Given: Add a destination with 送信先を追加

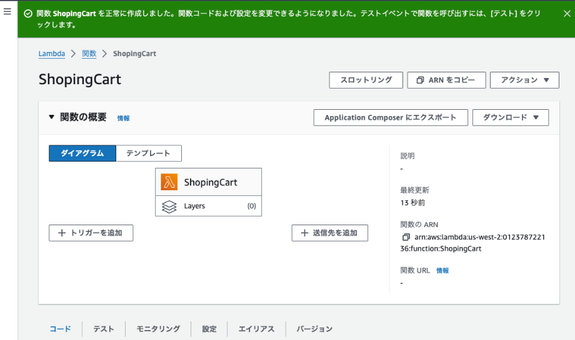Looking at the screenshot, I should coord(329,233).
